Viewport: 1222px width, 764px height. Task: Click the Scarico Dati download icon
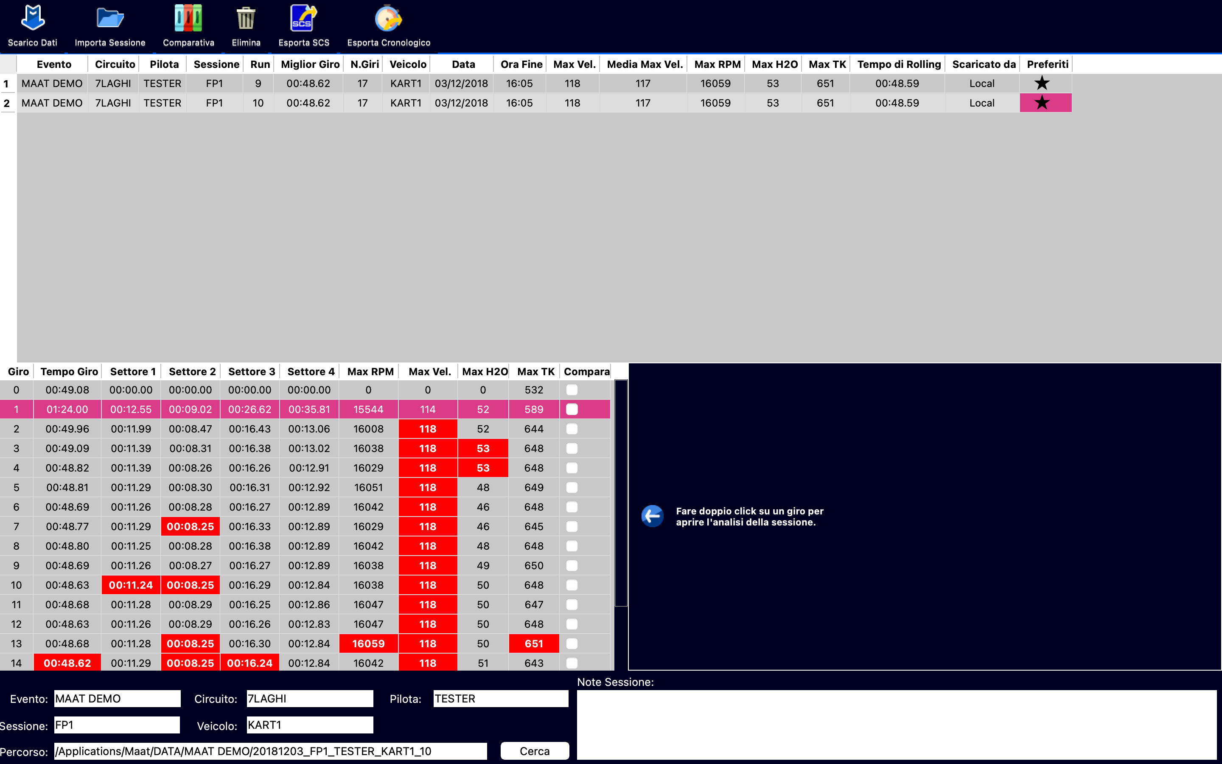(x=33, y=19)
